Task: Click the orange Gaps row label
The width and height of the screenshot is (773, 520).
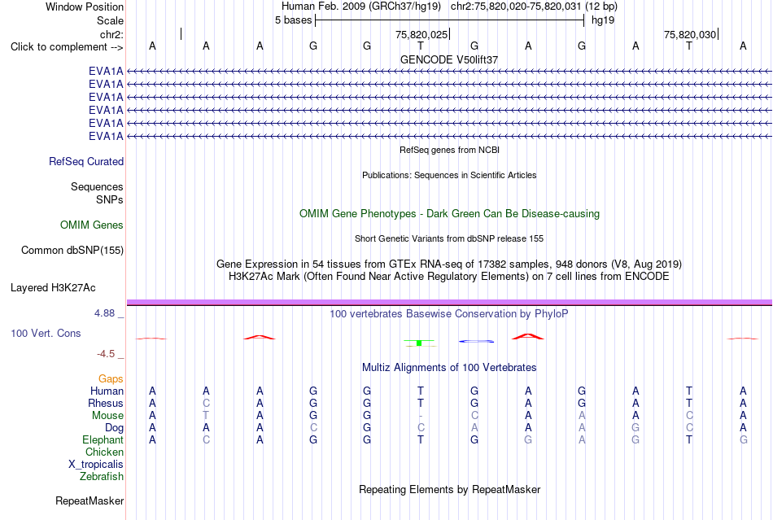Action: click(111, 379)
